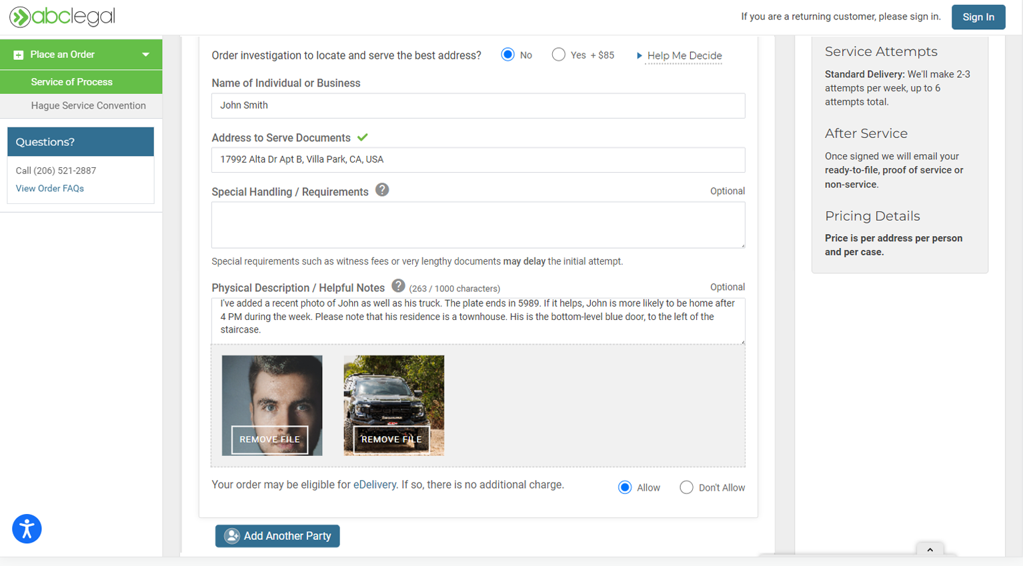Click the scroll-to-top chevron tab
This screenshot has height=566, width=1023.
point(930,550)
